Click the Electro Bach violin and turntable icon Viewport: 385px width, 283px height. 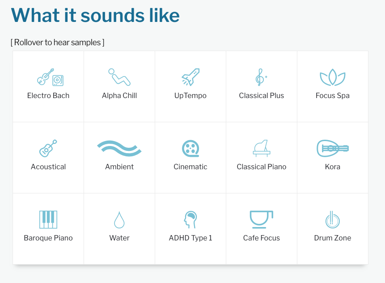click(x=50, y=77)
